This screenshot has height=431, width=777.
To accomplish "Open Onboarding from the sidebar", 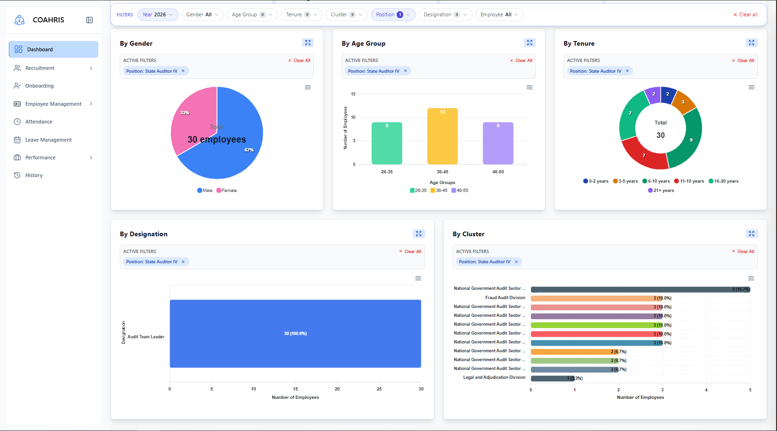I will (x=54, y=86).
